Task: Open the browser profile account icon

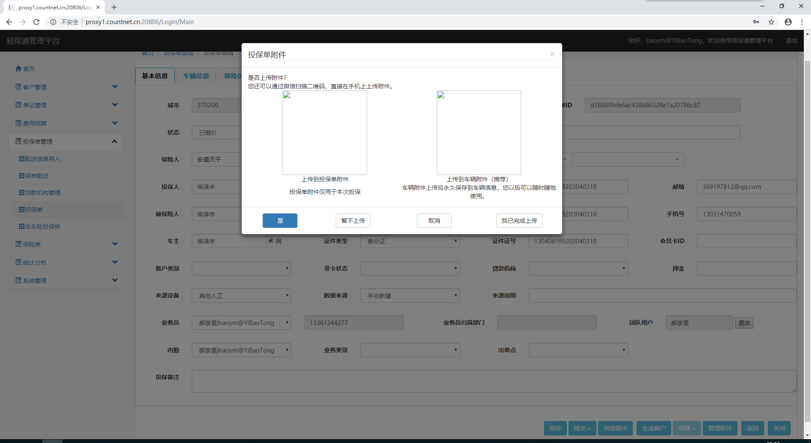Action: point(788,22)
